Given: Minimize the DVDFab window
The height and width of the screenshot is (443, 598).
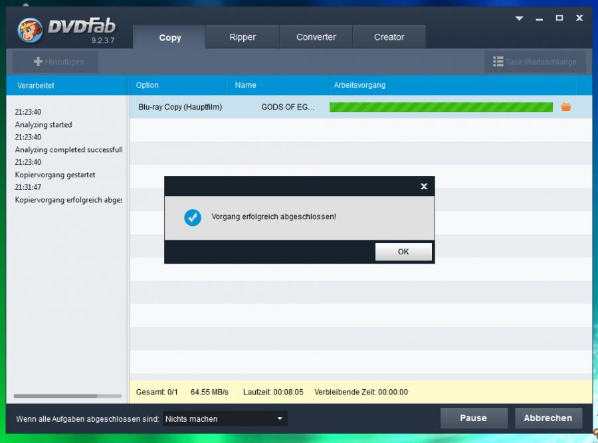Looking at the screenshot, I should coord(539,19).
